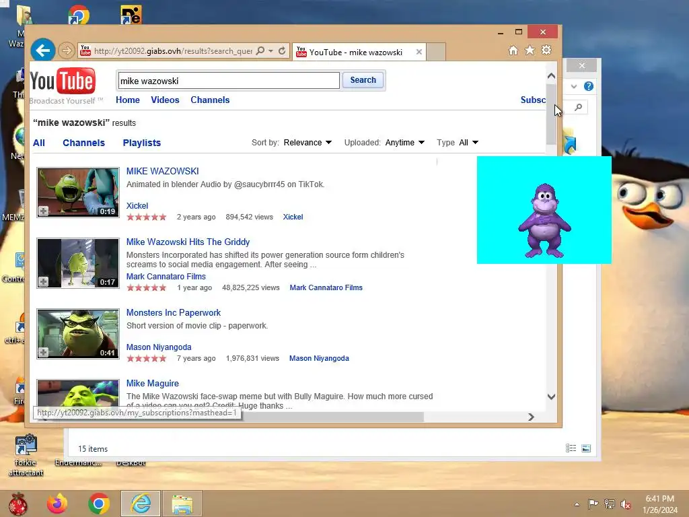Add MIKE WAZOWSKI video to queue plus icon
Image resolution: width=689 pixels, height=517 pixels.
[43, 211]
